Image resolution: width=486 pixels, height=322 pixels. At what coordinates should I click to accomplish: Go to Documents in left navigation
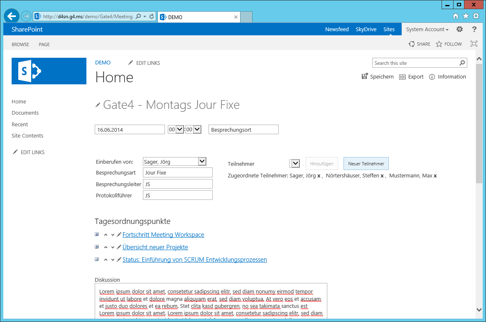coord(25,113)
